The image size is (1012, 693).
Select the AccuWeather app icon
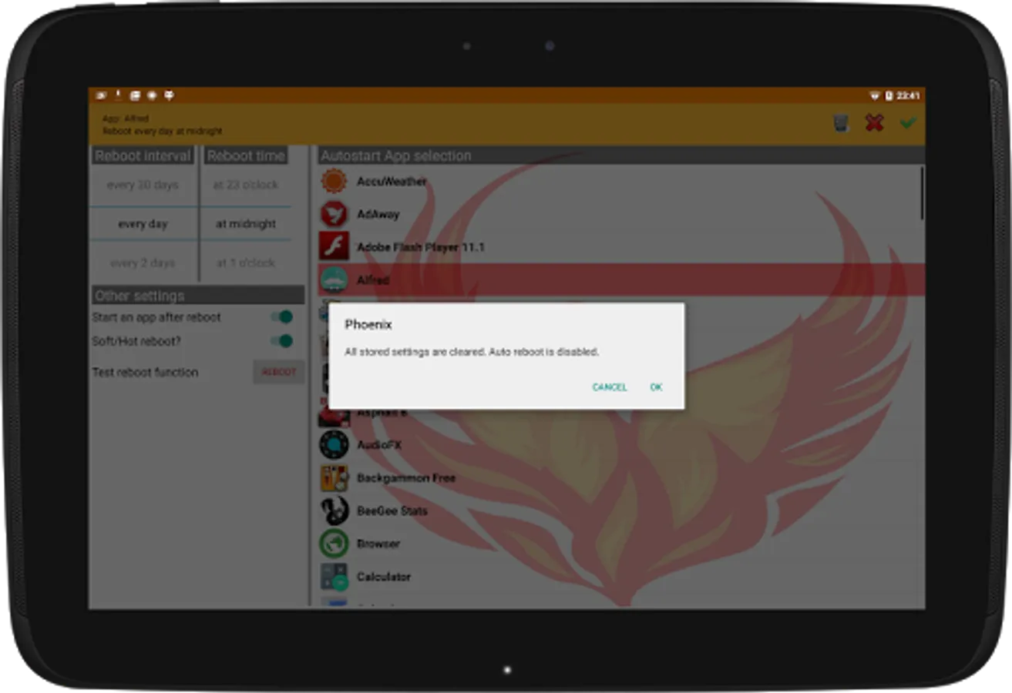334,182
